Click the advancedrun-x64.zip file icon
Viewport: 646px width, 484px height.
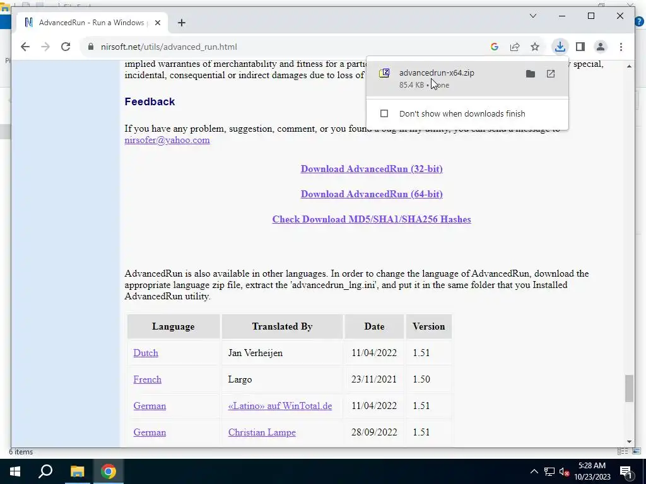tap(384, 73)
